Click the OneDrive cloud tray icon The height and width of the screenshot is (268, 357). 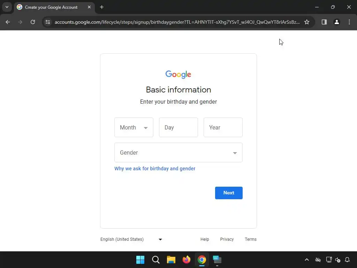(x=318, y=260)
